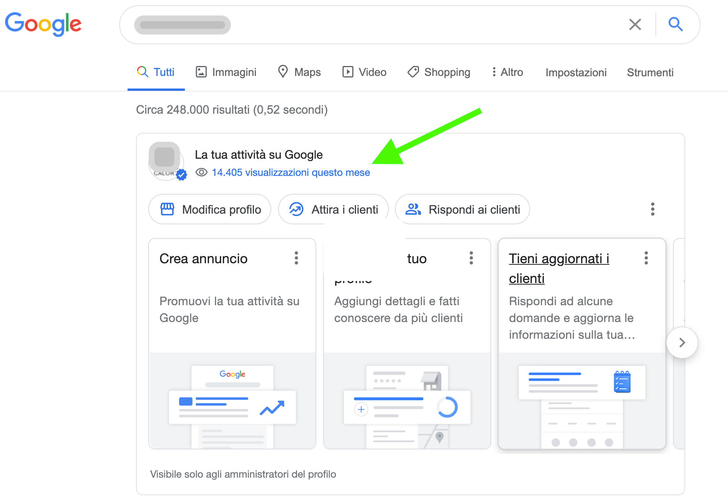Expand the Altro menu
Screen dimensions: 728x499
tap(508, 72)
